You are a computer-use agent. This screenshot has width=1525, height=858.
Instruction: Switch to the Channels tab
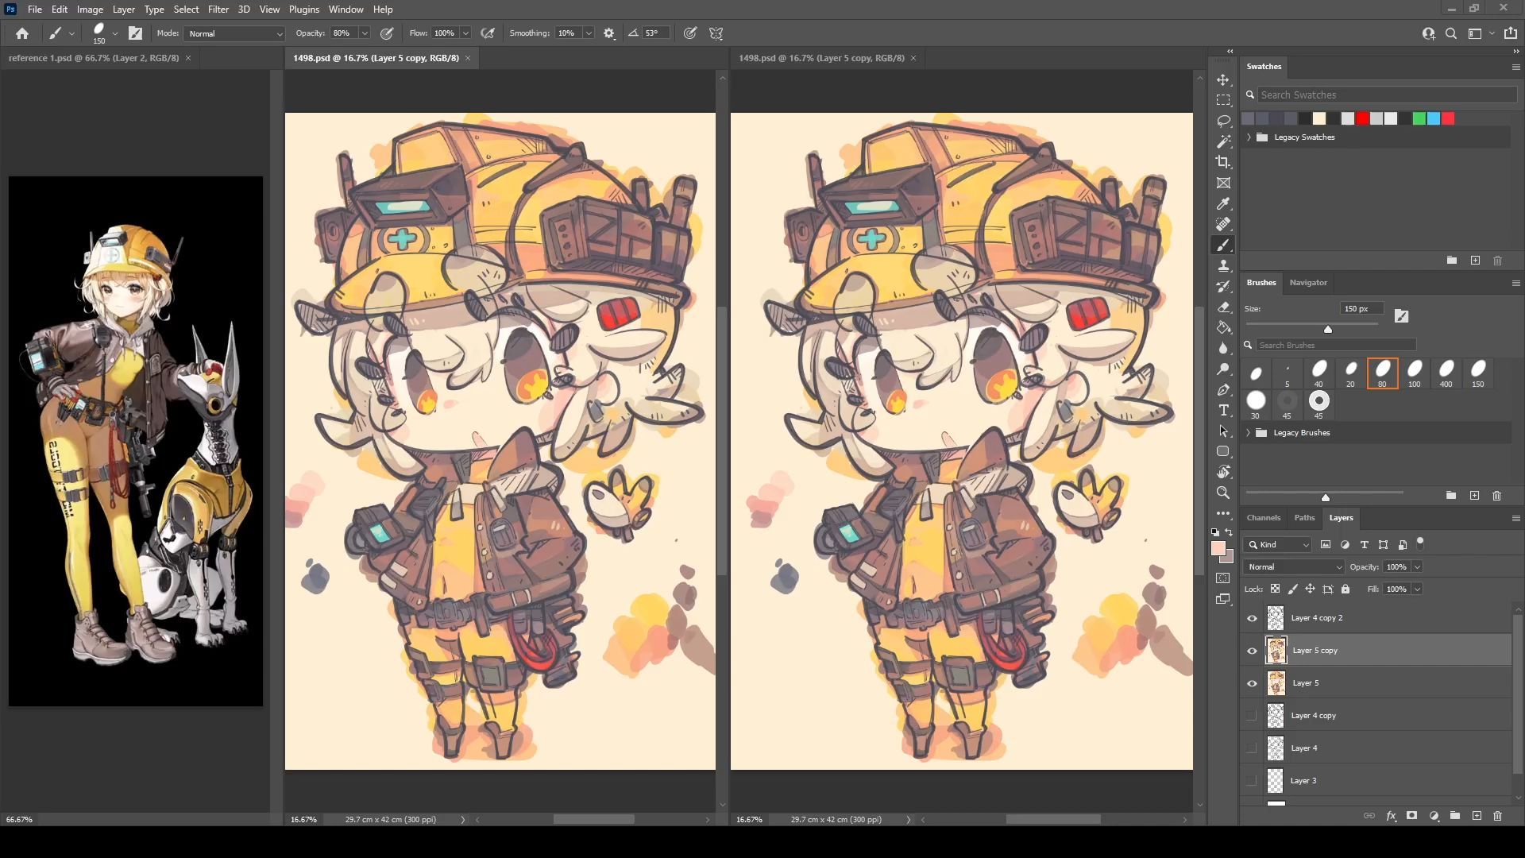pyautogui.click(x=1263, y=518)
